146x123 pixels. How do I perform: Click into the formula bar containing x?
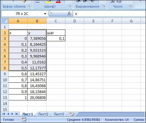coord(109,14)
